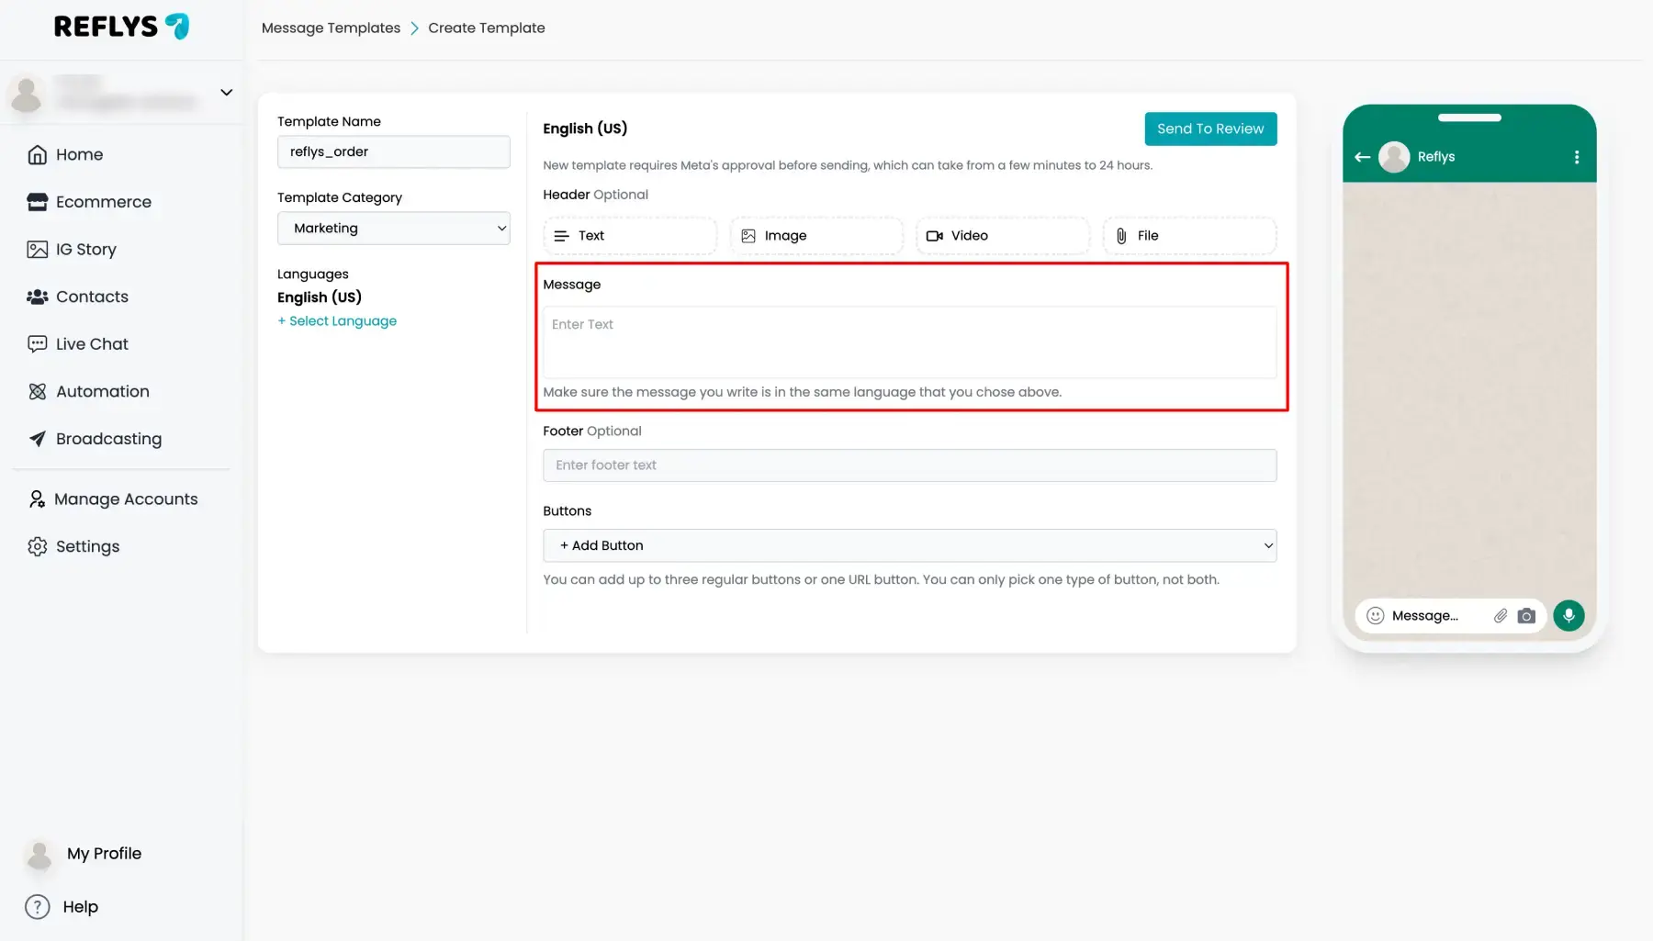Click the Send To Review button
This screenshot has width=1653, height=941.
1210,129
